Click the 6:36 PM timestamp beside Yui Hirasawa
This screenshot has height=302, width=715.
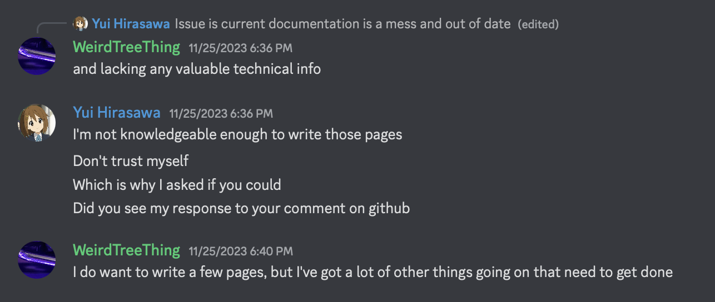click(x=221, y=114)
